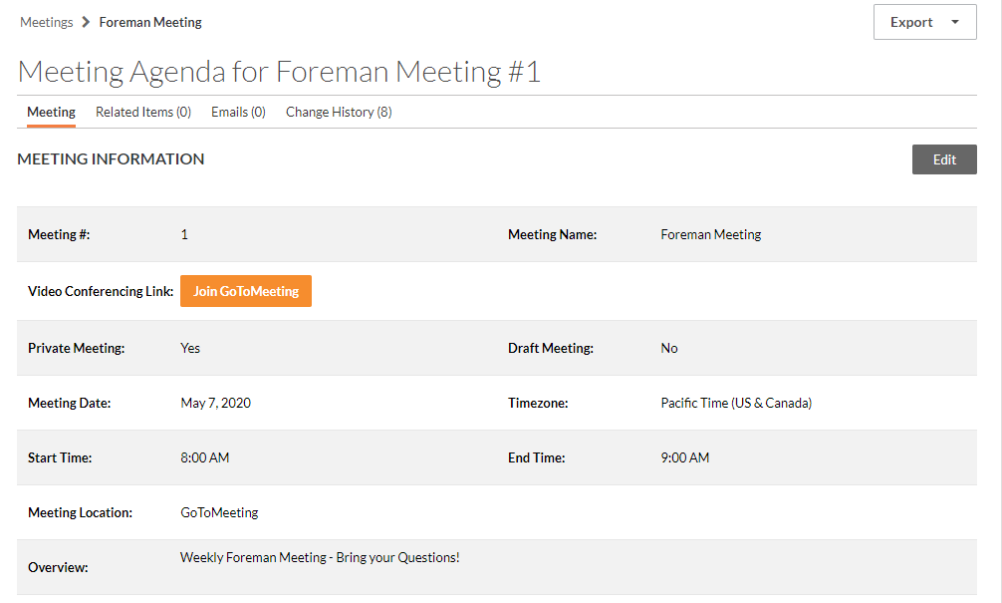
Task: Click the Start Time label
Action: 60,457
